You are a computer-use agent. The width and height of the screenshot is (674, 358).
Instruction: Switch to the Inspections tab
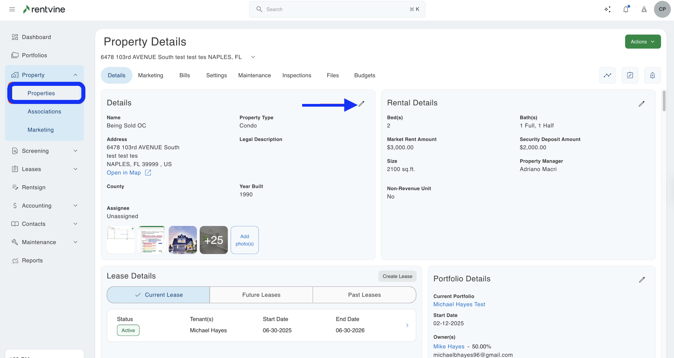click(x=296, y=75)
